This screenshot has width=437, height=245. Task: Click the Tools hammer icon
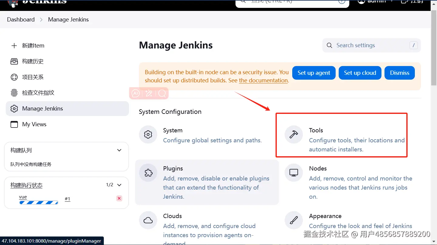click(294, 134)
